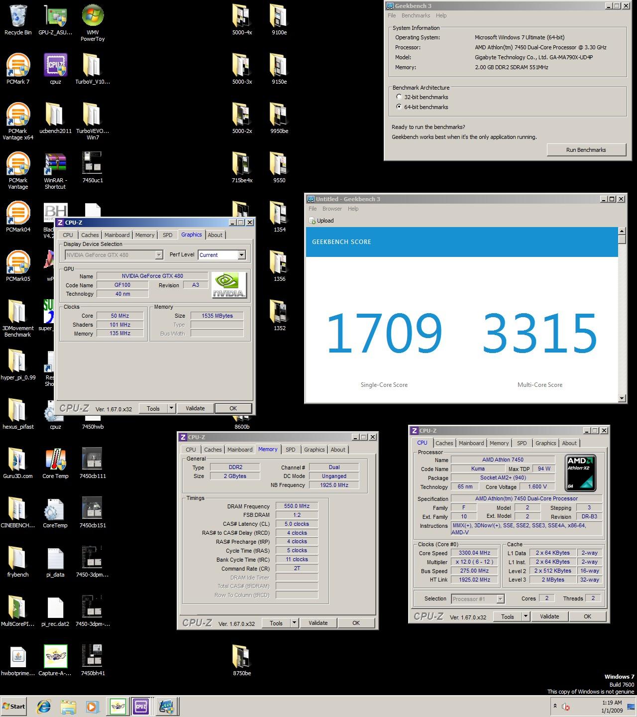Screen dimensions: 637x717
Task: Open PCMark Vantage x64 shortcut
Action: tap(18, 121)
